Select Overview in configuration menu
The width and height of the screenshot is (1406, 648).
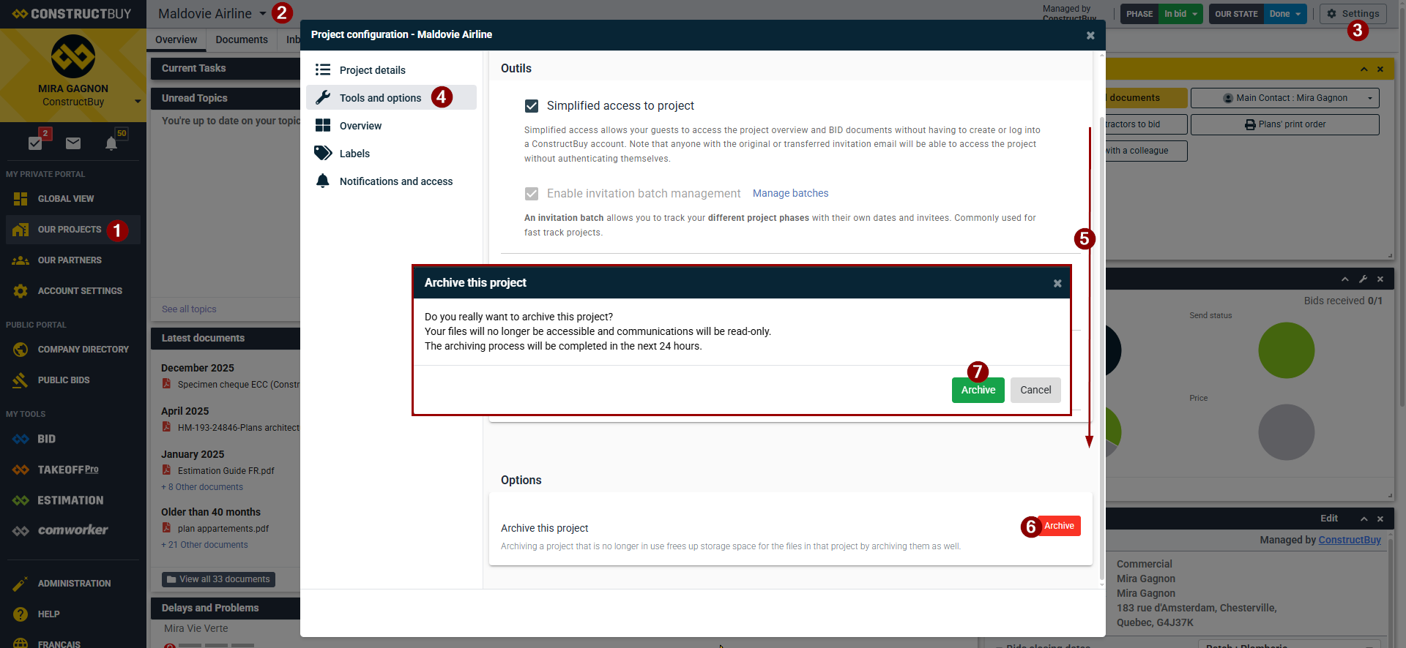click(391, 126)
